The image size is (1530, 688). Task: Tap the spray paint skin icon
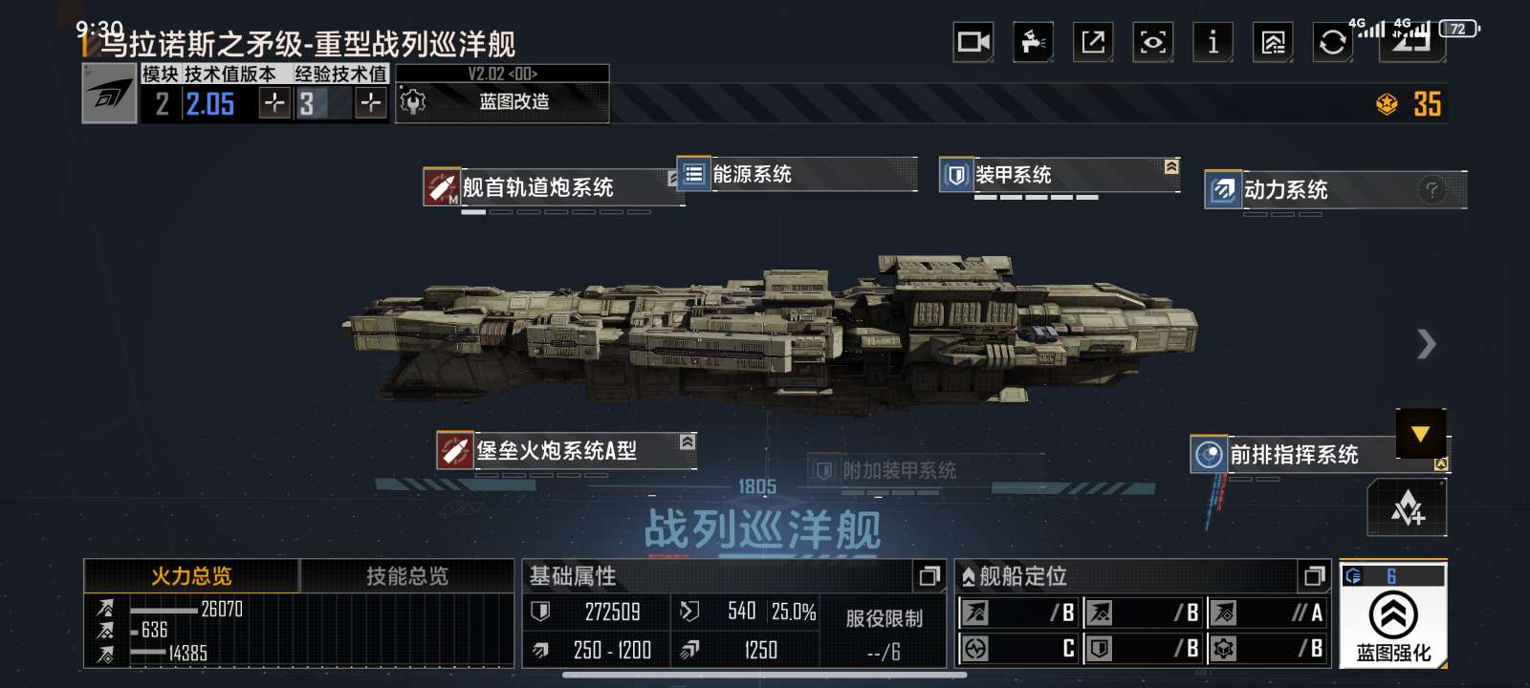coord(1033,42)
